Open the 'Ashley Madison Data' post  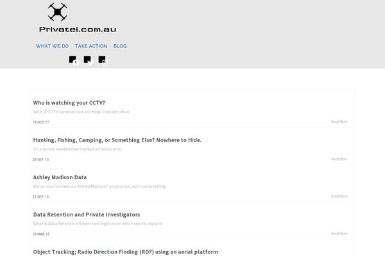pyautogui.click(x=60, y=177)
